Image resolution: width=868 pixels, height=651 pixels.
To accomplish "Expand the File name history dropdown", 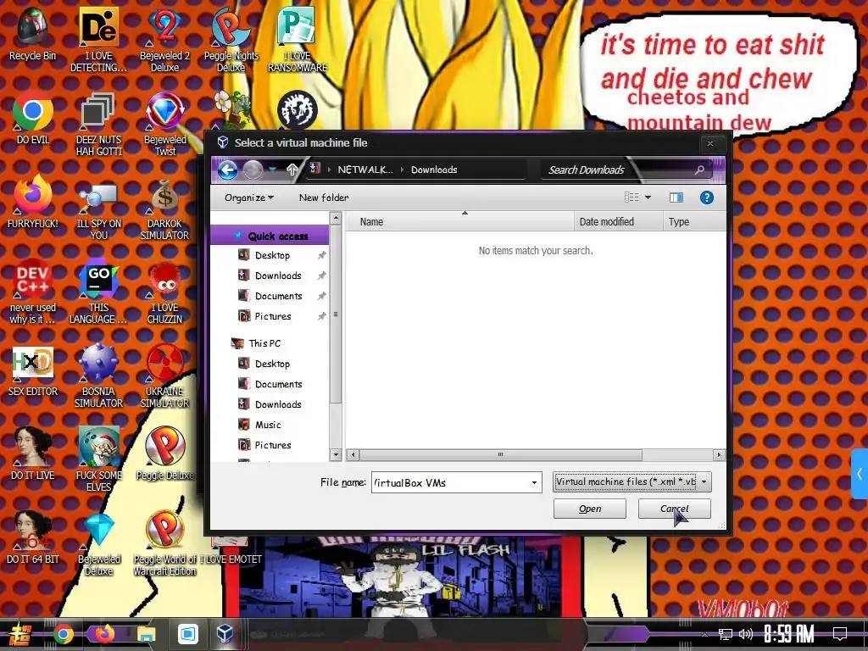I will [x=534, y=482].
